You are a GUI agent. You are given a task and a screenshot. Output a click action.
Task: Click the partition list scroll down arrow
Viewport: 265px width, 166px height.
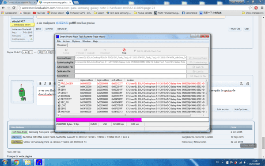(x=206, y=112)
